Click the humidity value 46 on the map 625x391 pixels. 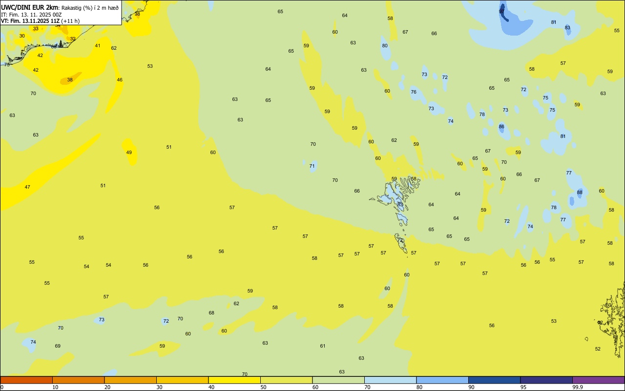120,80
